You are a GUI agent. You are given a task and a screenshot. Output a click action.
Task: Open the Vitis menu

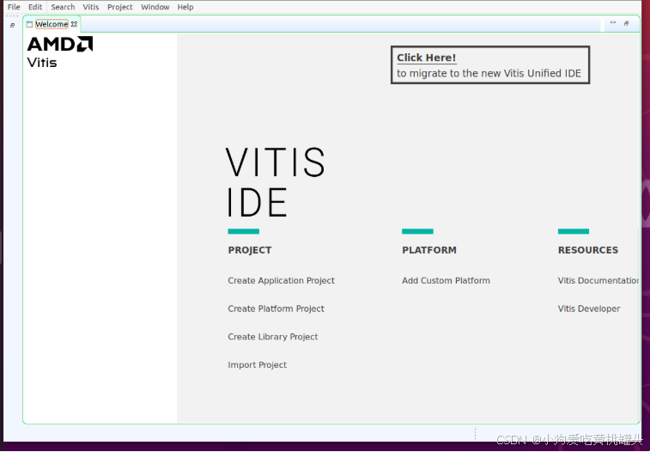click(x=91, y=7)
